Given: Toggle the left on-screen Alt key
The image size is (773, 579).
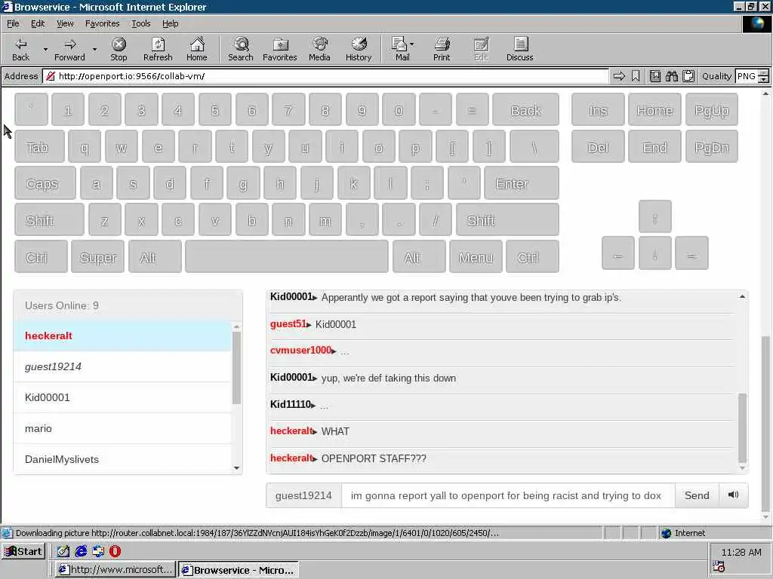Looking at the screenshot, I should 155,256.
